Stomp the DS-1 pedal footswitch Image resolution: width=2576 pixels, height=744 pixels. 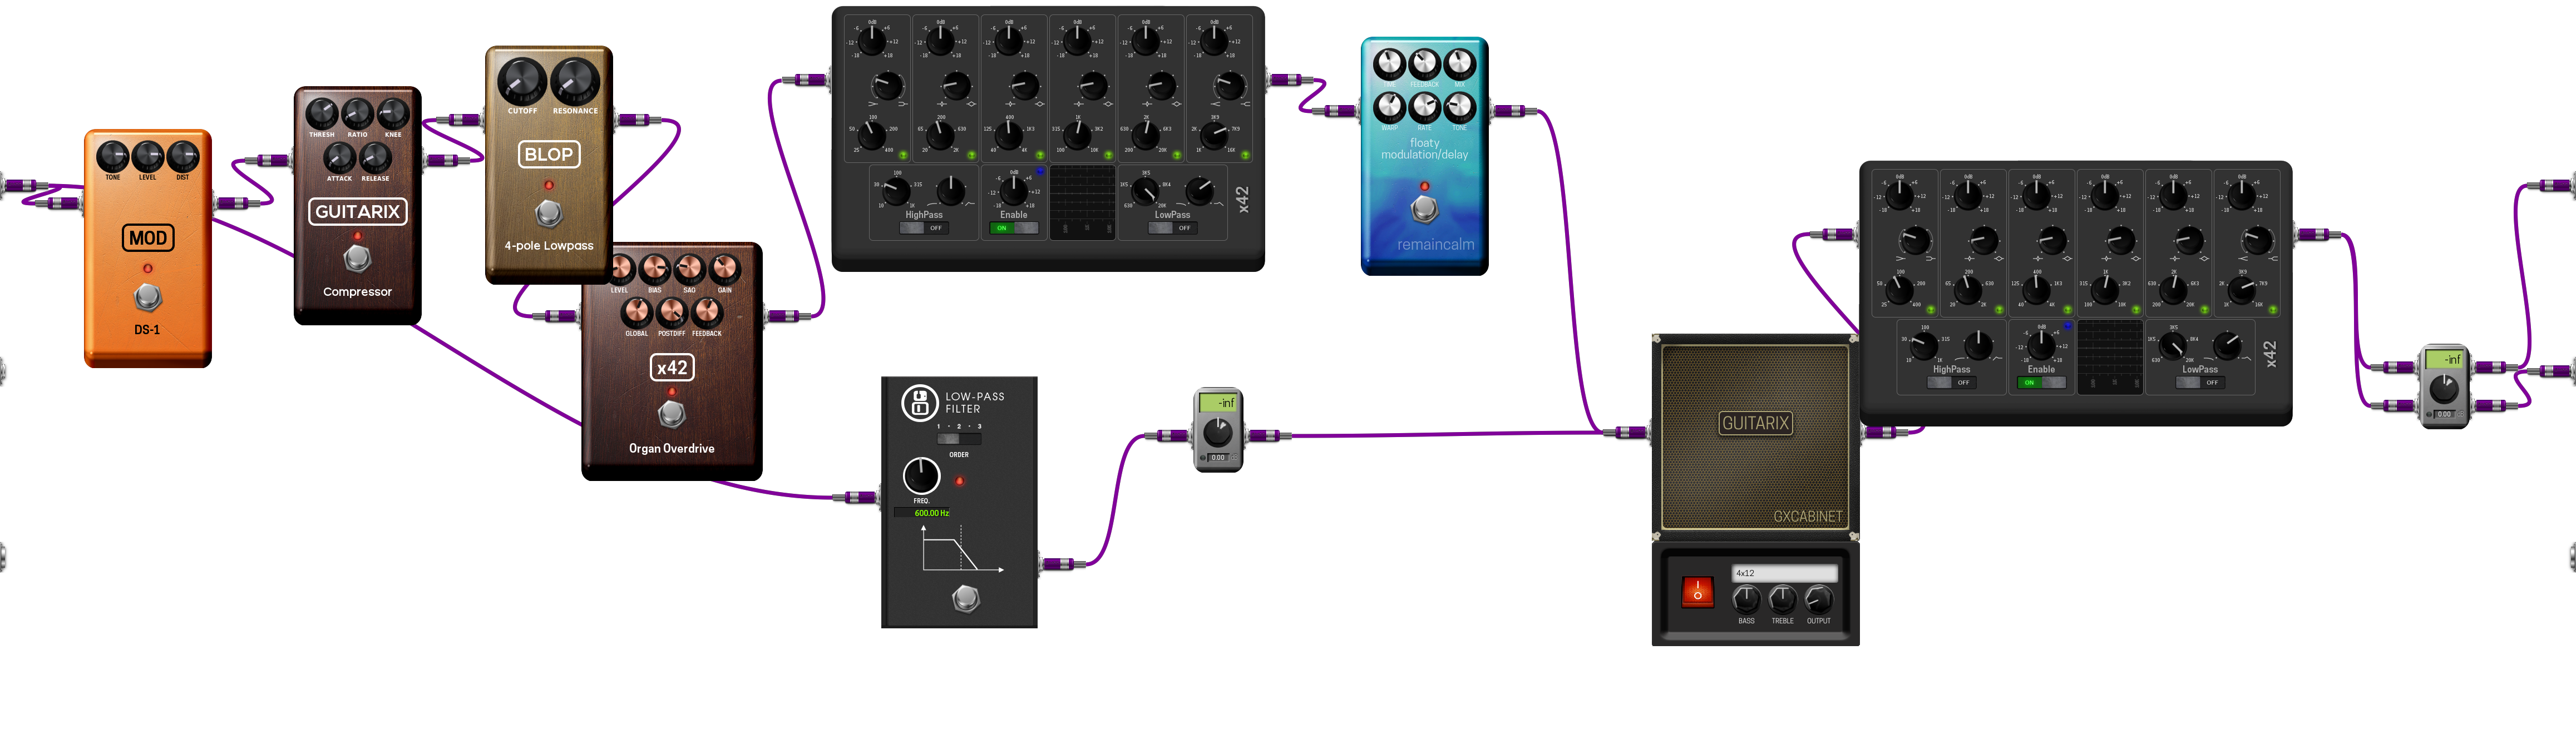tap(148, 297)
